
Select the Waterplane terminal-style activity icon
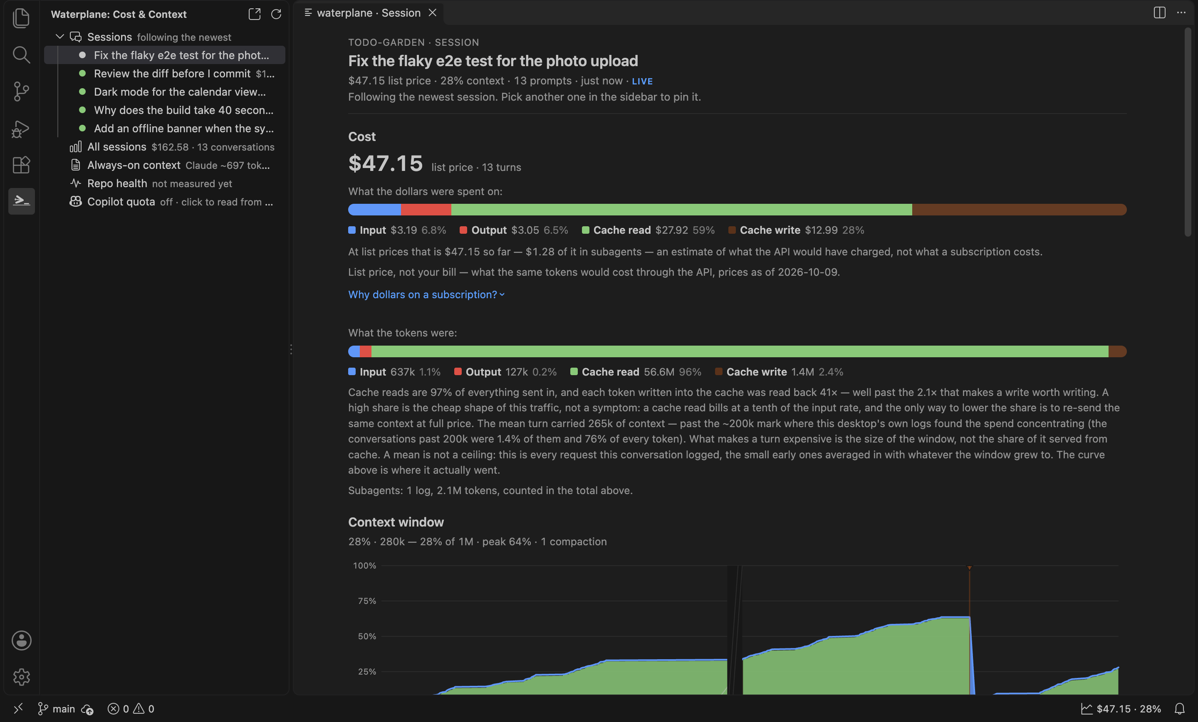point(21,201)
